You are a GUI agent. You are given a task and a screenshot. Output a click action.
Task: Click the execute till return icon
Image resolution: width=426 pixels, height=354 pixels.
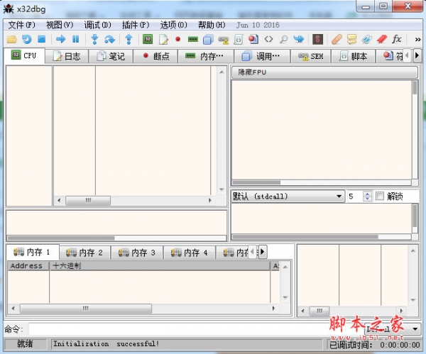[129, 39]
